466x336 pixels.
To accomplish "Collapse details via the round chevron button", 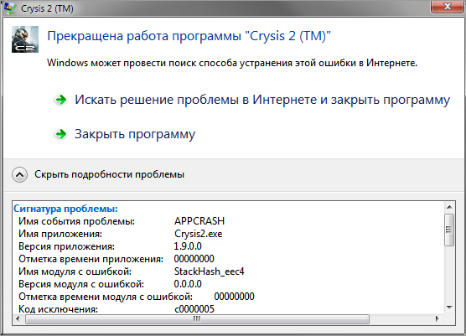I will pyautogui.click(x=19, y=174).
